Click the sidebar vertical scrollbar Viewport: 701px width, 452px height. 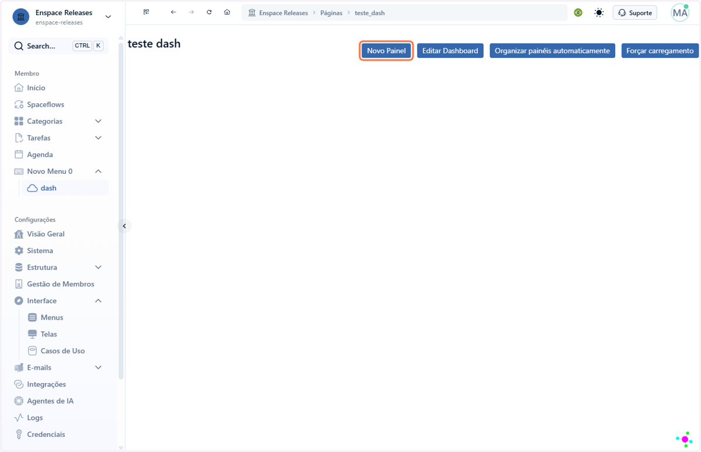pos(121,210)
